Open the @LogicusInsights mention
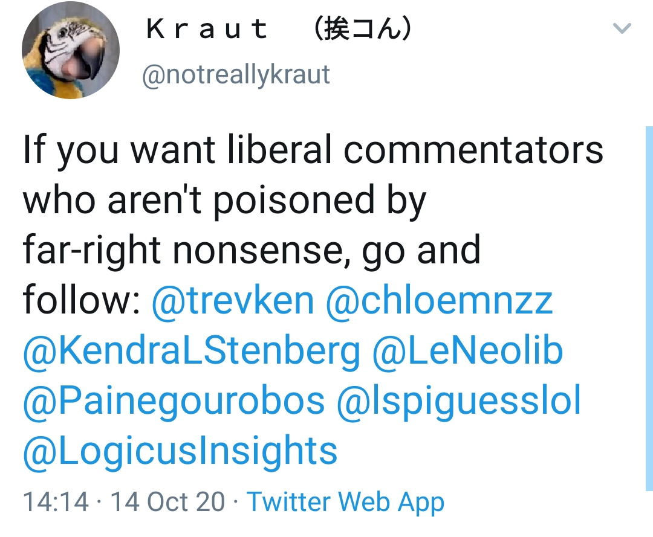653x537 pixels. [x=180, y=451]
